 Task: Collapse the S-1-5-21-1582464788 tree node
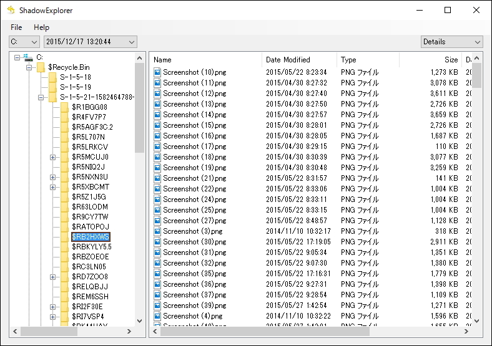41,97
